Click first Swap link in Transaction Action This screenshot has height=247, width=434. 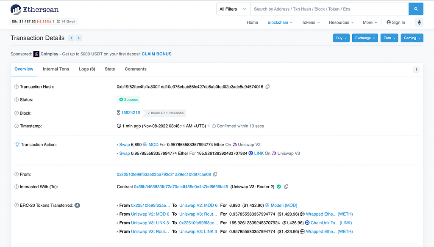[x=125, y=145]
